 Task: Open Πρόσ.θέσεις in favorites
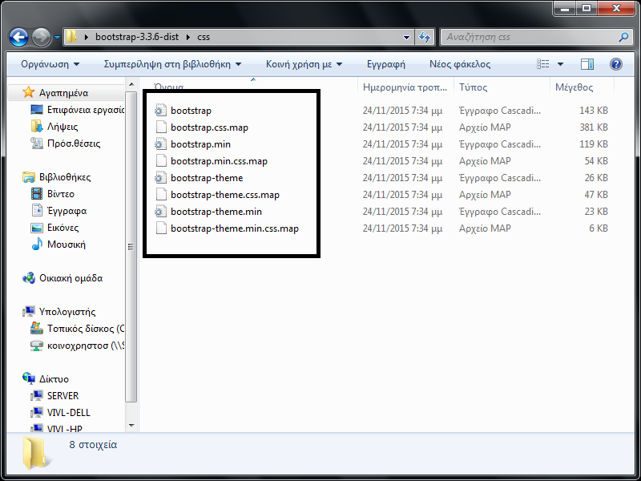pyautogui.click(x=74, y=143)
